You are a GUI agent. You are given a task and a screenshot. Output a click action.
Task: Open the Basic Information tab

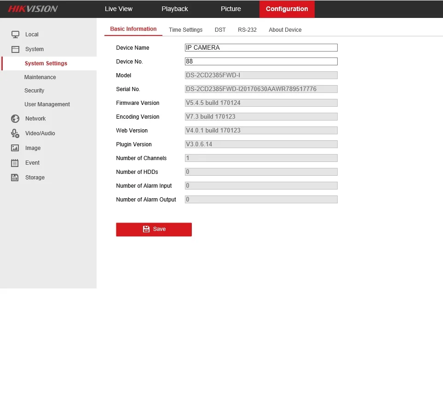133,29
